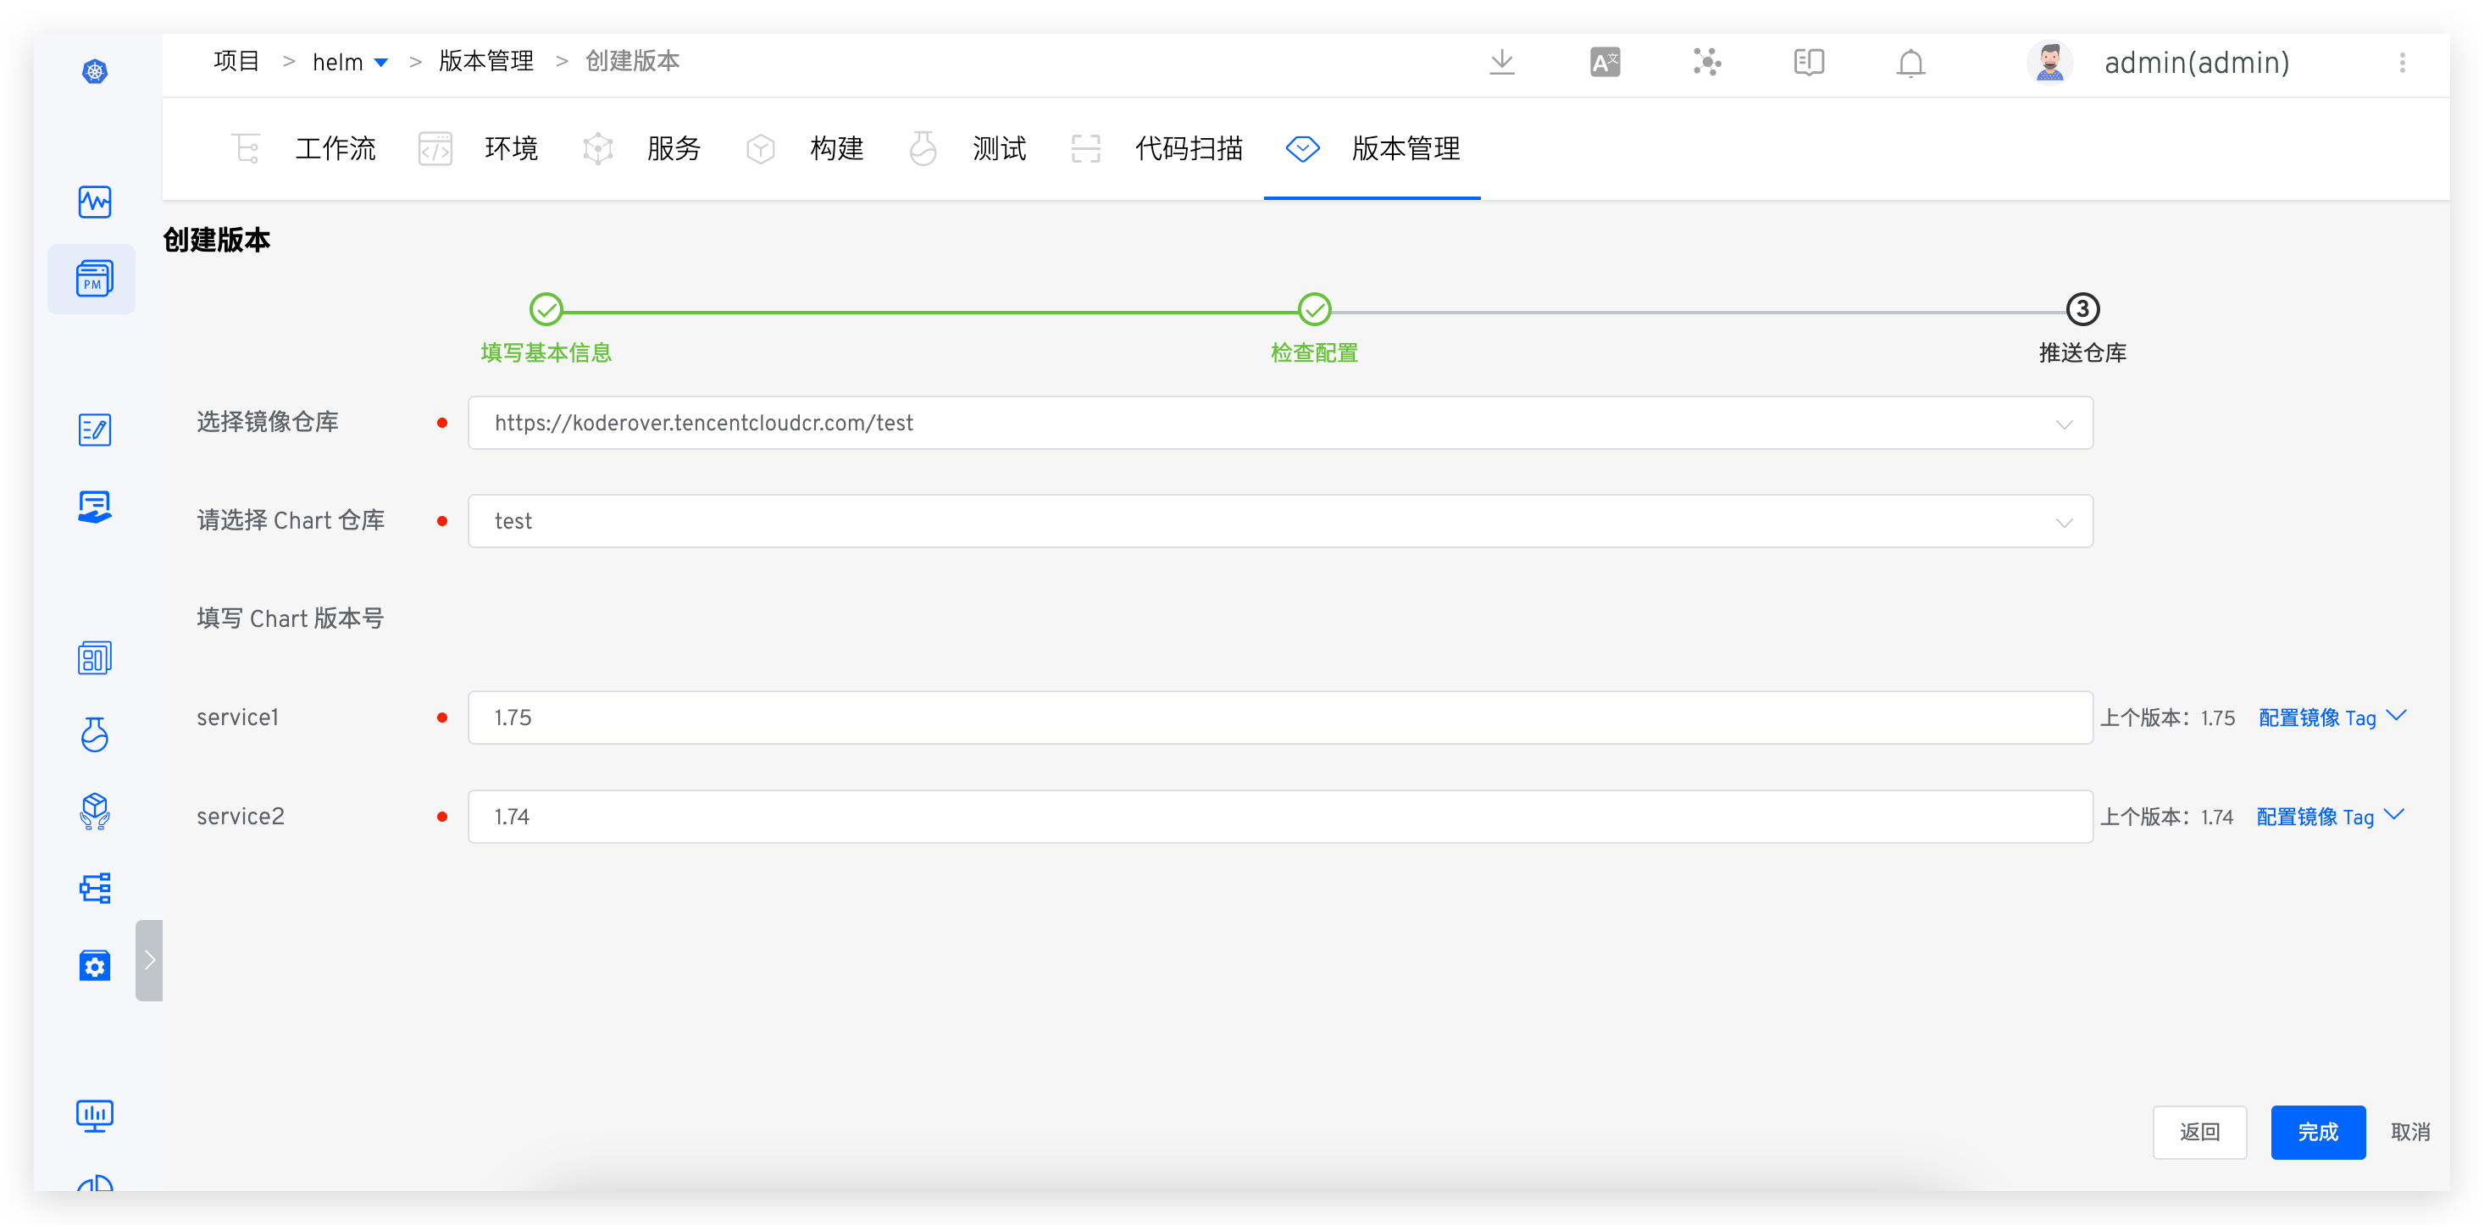2484x1225 pixels.
Task: Open the Chart repository dropdown
Action: pos(1279,522)
